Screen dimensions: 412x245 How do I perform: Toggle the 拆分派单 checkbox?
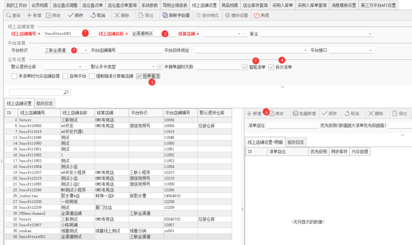coord(271,67)
